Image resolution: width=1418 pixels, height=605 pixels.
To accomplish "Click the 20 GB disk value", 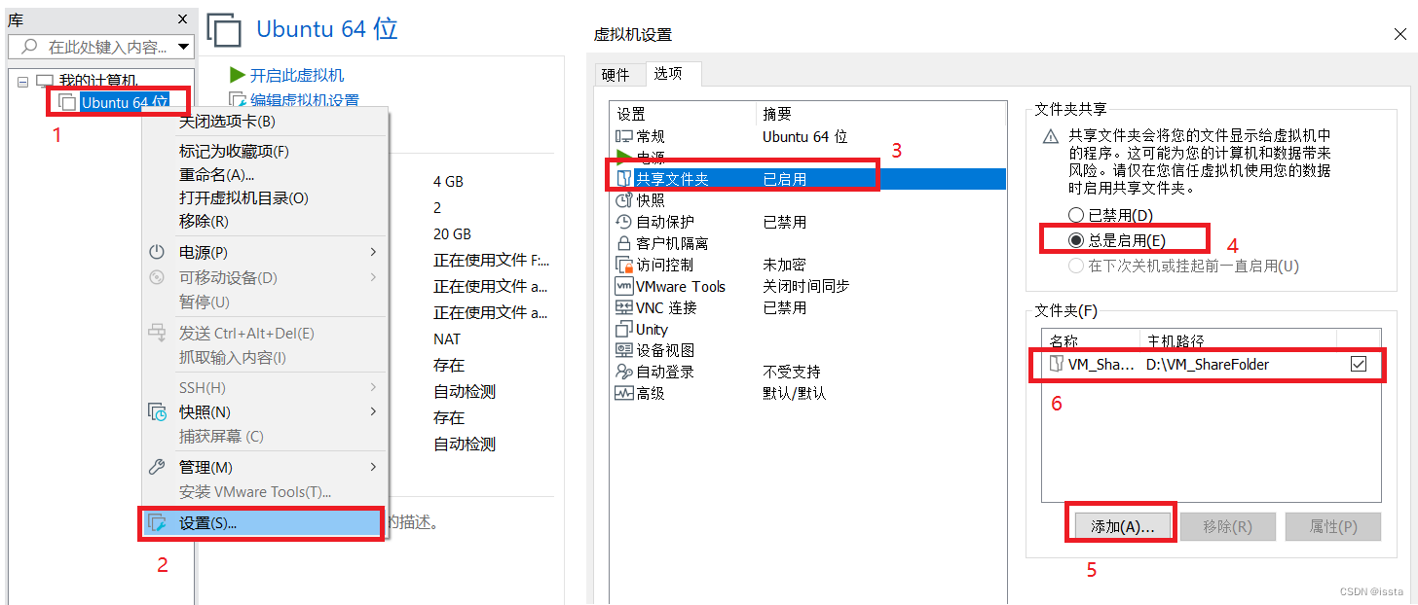I will point(452,234).
